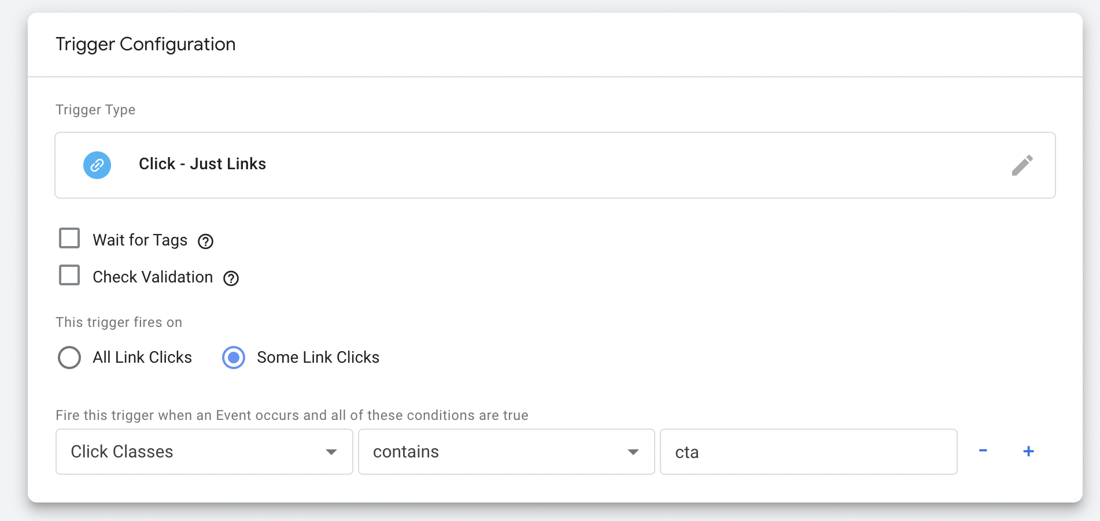Expand the contains operator dropdown
This screenshot has width=1100, height=521.
[x=506, y=452]
